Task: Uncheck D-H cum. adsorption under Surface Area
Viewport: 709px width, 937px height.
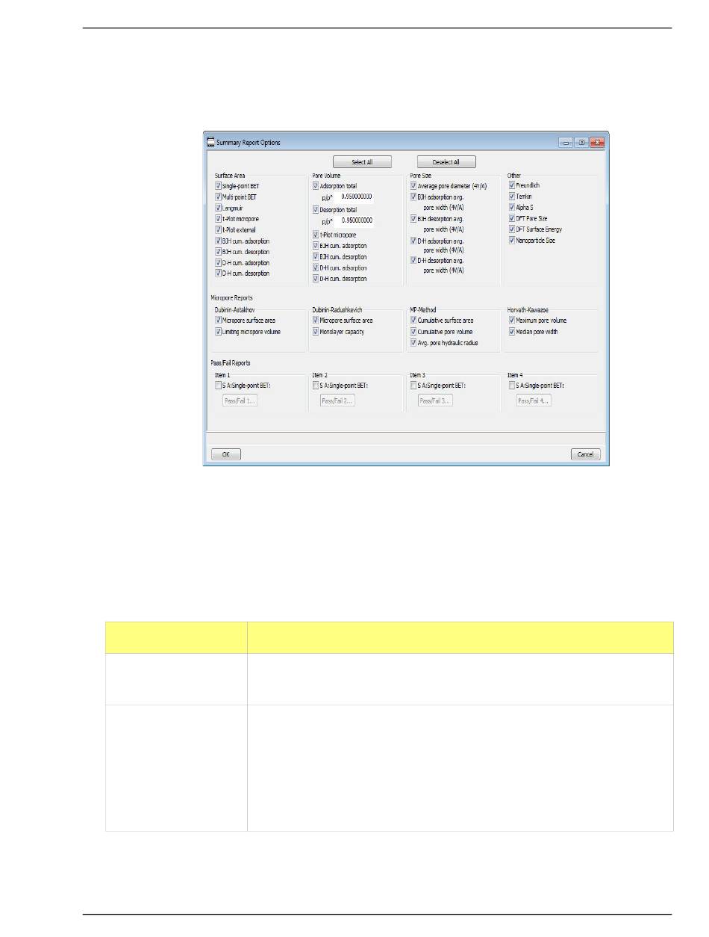Action: [x=218, y=263]
